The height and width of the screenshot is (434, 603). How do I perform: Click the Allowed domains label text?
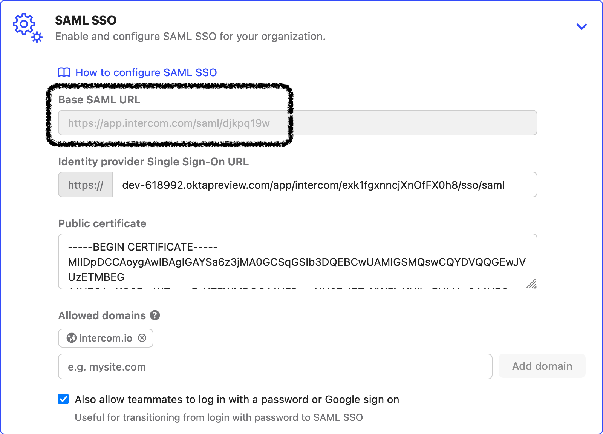(102, 315)
